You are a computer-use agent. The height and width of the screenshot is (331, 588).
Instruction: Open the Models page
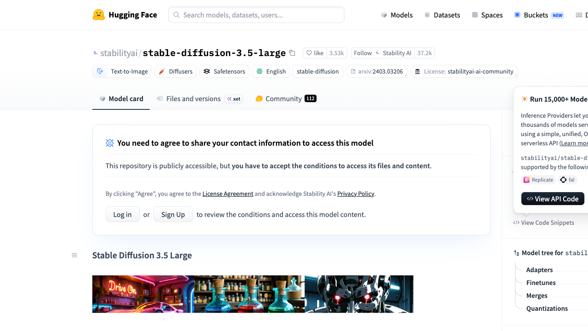(x=397, y=15)
